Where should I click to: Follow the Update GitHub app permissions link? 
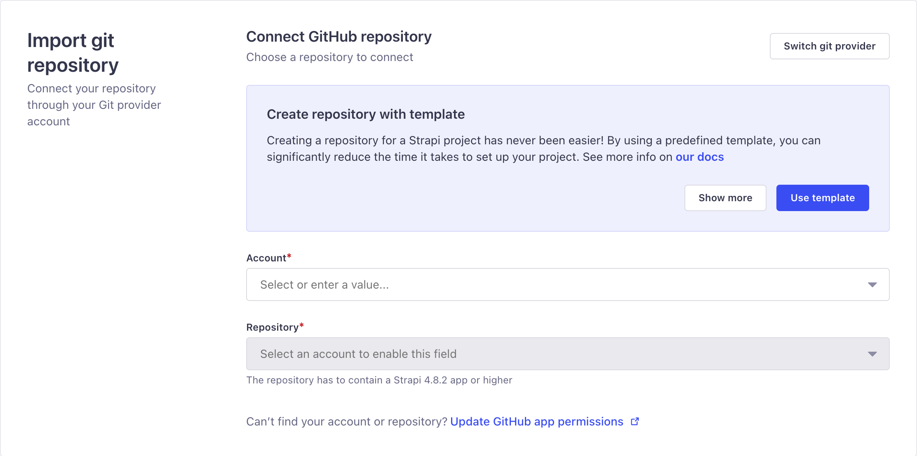(x=536, y=421)
